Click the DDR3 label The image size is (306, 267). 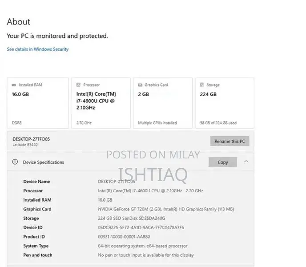17,123
